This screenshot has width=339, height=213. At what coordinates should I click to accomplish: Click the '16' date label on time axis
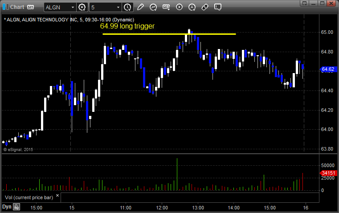click(306, 208)
